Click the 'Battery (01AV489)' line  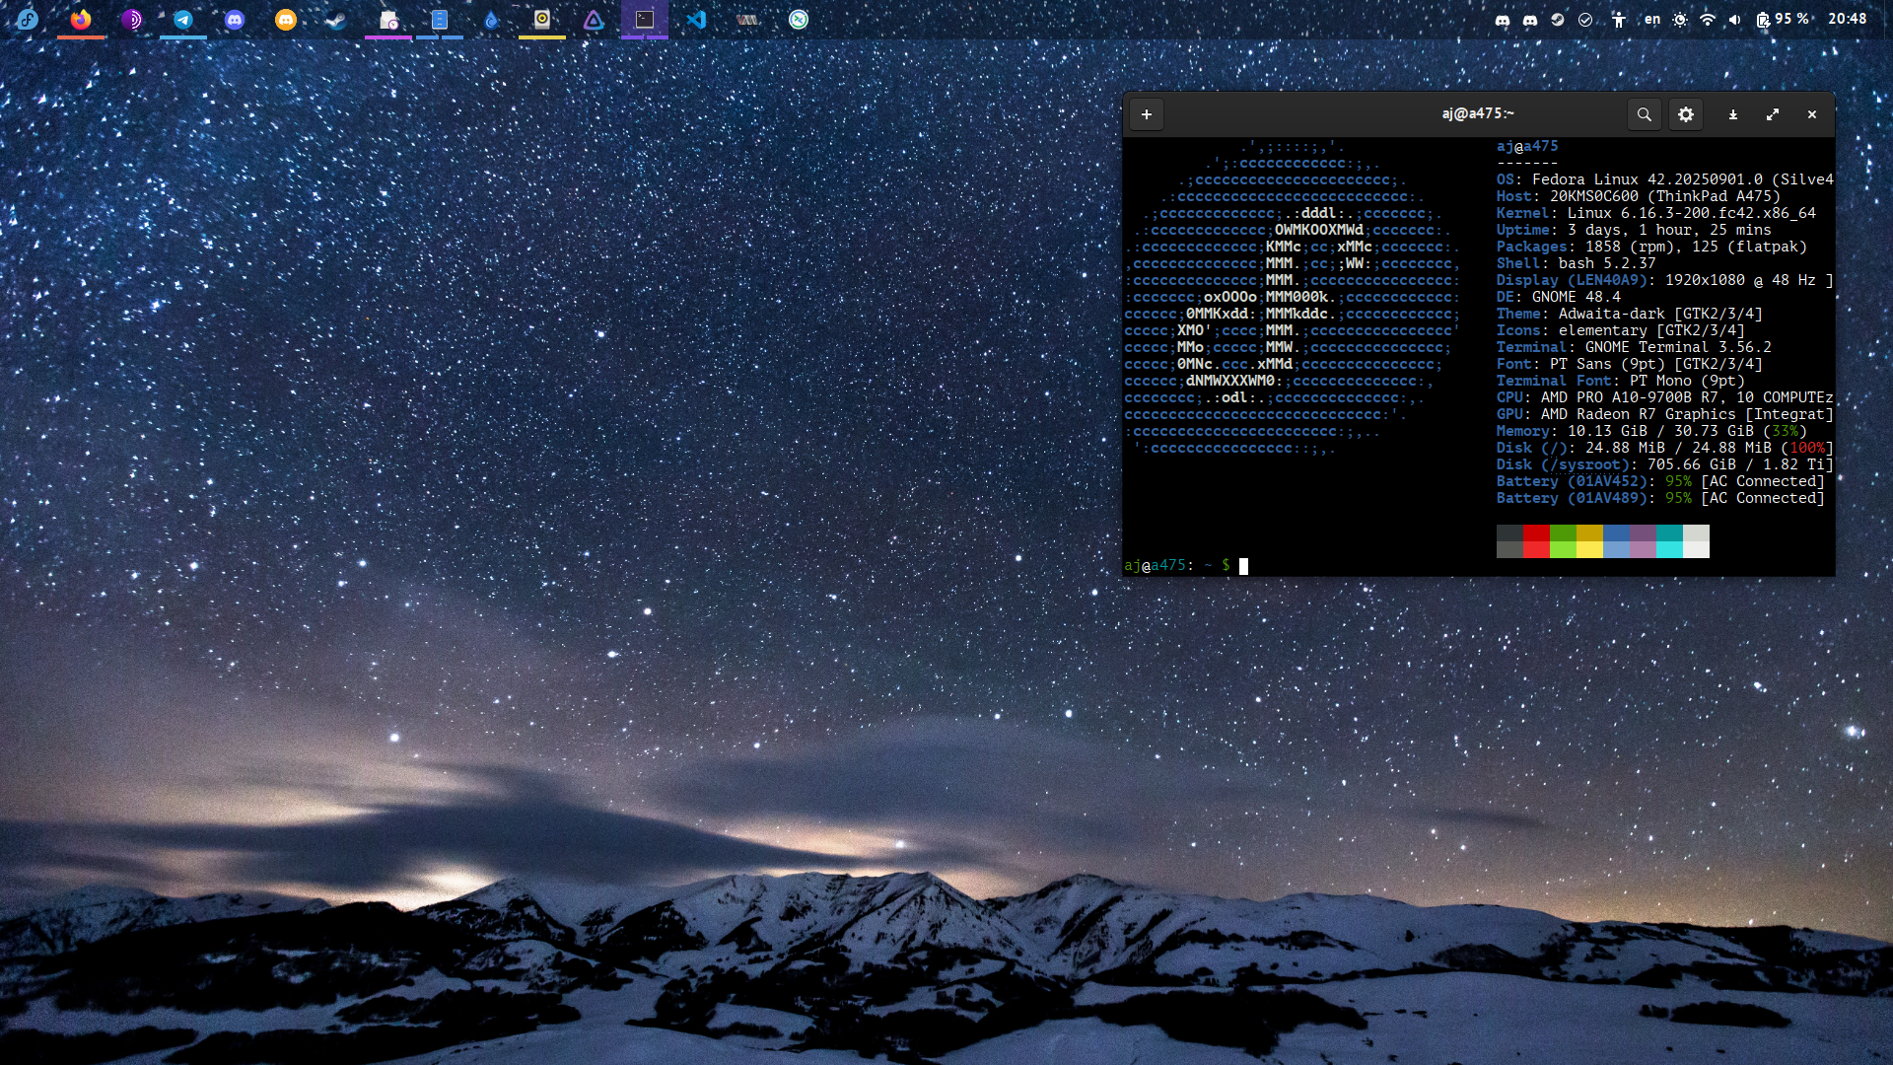(1660, 498)
